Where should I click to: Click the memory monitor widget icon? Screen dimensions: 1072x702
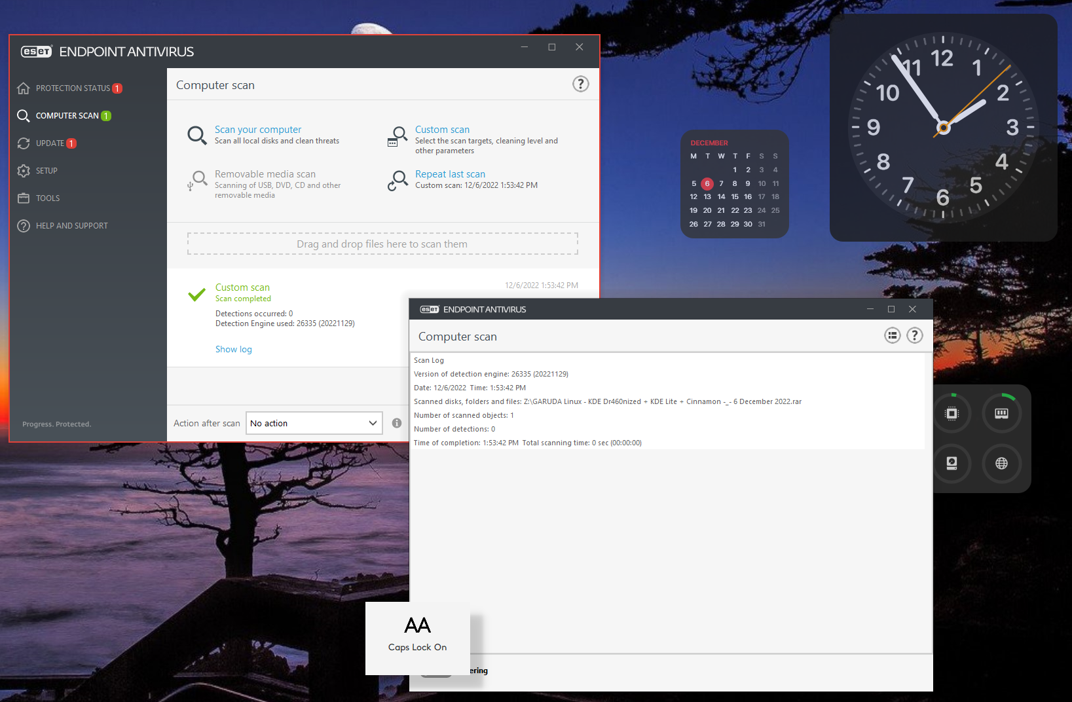pyautogui.click(x=1001, y=413)
